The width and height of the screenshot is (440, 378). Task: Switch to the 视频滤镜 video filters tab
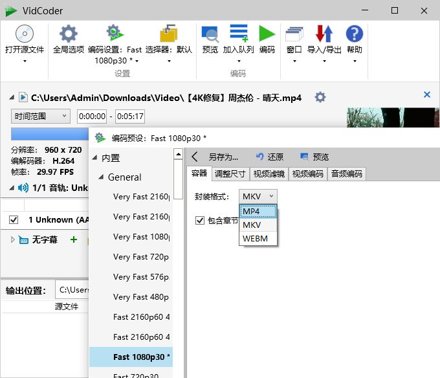coord(269,174)
